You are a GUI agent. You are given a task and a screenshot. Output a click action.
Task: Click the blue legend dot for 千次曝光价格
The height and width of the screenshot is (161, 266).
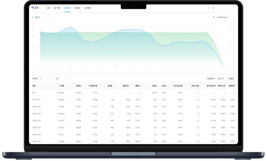[214, 17]
